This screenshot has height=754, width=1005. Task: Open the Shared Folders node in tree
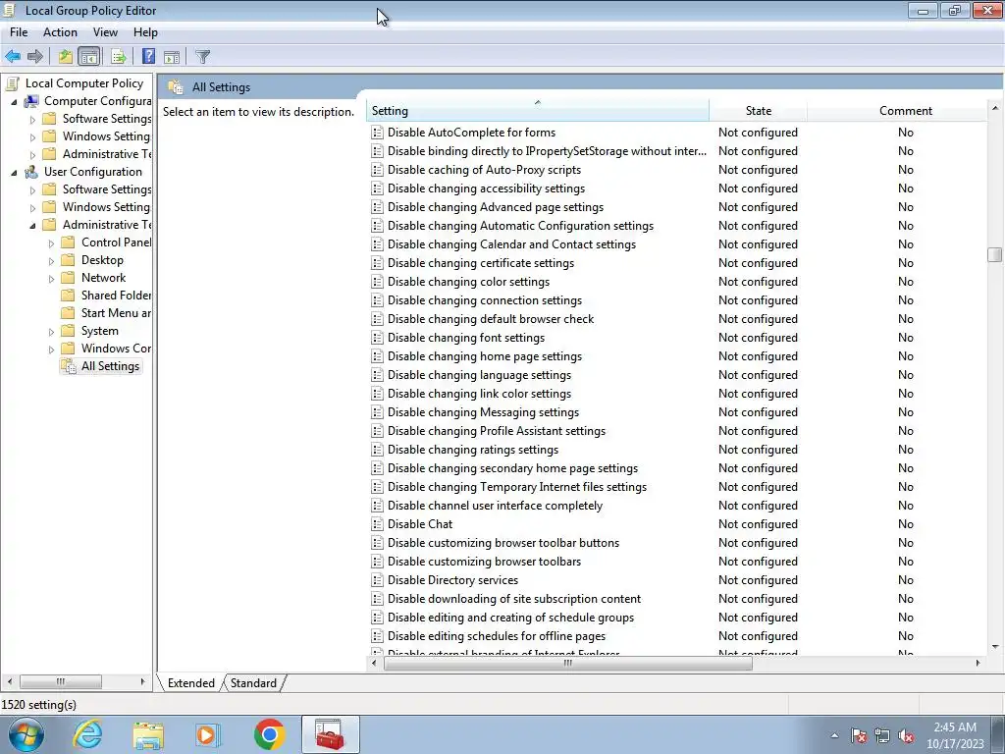(x=116, y=296)
